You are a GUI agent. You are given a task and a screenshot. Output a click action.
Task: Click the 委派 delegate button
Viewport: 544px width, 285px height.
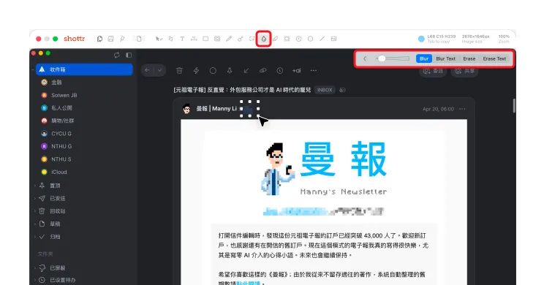coord(433,71)
